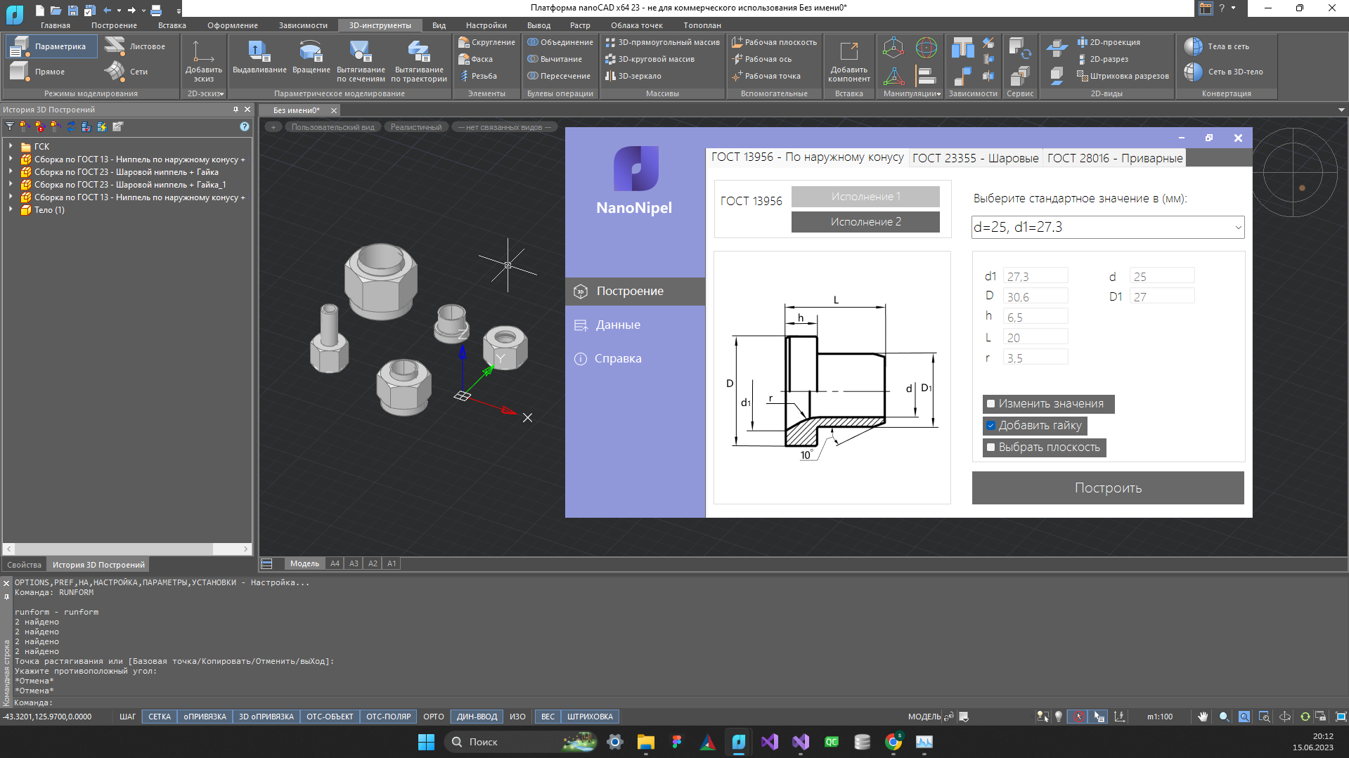Switch to ГОСТ 23355 - Шаровые tab

tap(974, 158)
